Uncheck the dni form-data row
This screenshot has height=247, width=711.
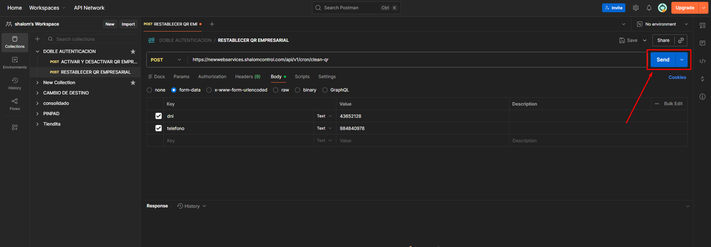(159, 116)
